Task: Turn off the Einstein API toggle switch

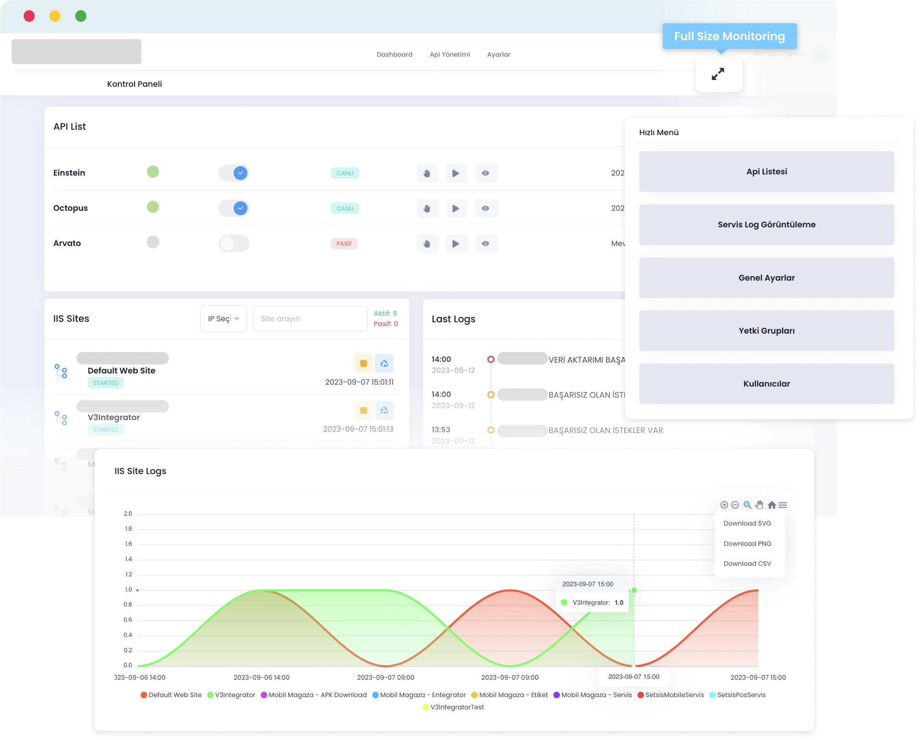Action: 234,173
